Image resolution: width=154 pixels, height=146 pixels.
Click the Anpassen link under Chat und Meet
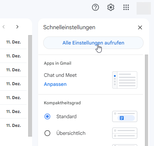coord(55,84)
